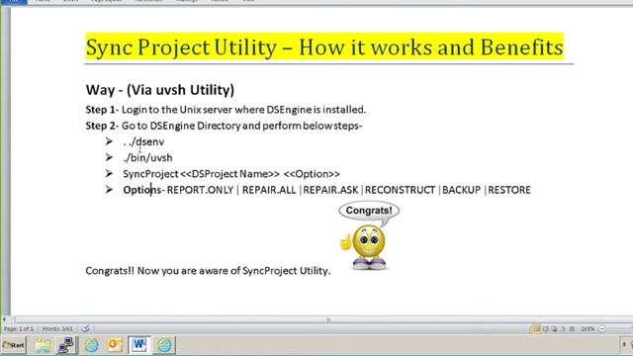Click the word 'DSEngine' in Step 1
The width and height of the screenshot is (633, 356).
289,110
